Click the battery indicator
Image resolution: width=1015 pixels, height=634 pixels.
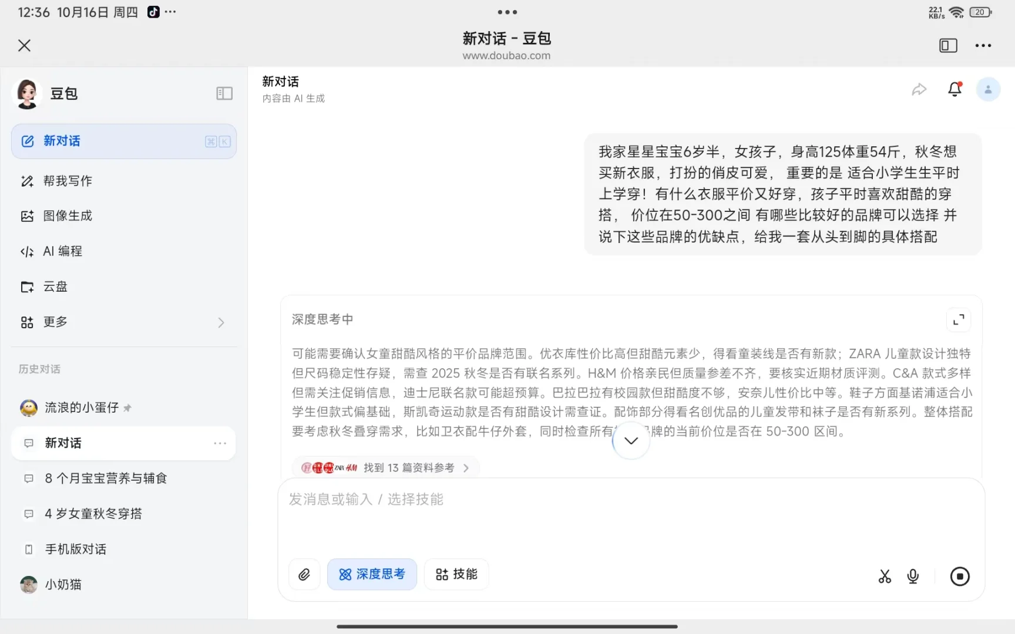point(980,12)
